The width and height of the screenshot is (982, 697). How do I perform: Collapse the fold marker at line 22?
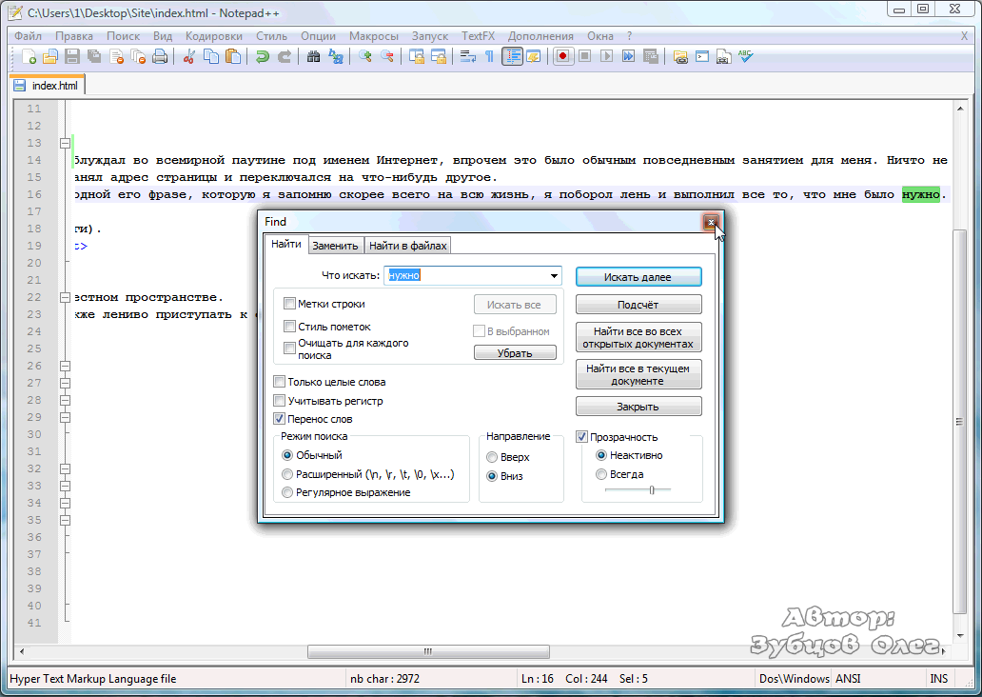[x=65, y=297]
